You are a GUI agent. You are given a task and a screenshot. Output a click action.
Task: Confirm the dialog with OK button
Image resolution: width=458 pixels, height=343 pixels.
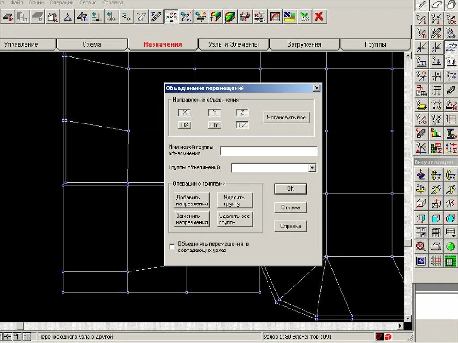coord(291,189)
